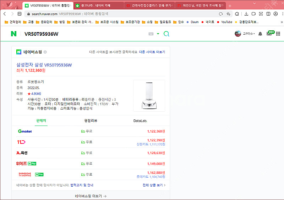The image size is (284, 200).
Task: Toggle the side panel icon in toolbar
Action: coord(268,14)
